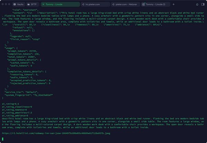This screenshot has height=143, width=207.
Task: Click the "prompt_tokens_details": { line
Action: 24,60
